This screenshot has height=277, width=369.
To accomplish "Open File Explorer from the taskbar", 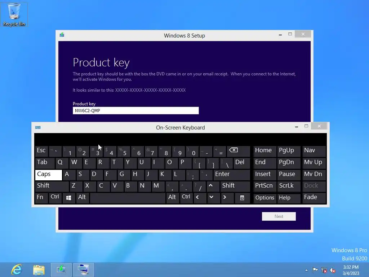I will pos(39,270).
